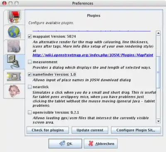
Task: Select the map grid projection tab
Action: [x=14, y=47]
